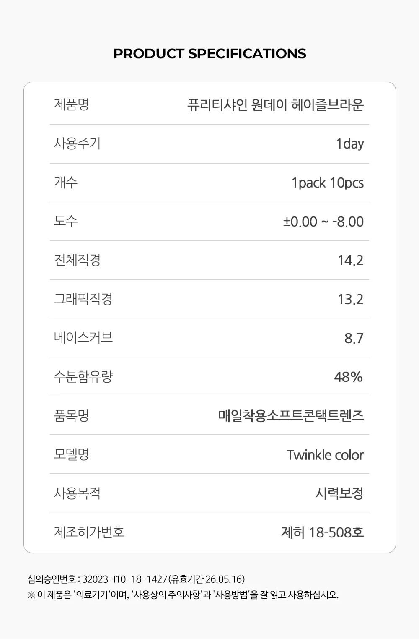Select the power range ±0.00 ~ -8.00

pyautogui.click(x=323, y=222)
